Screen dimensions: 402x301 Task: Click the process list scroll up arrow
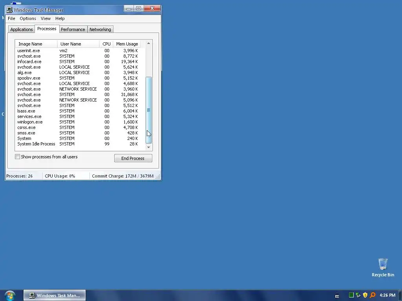coord(148,44)
